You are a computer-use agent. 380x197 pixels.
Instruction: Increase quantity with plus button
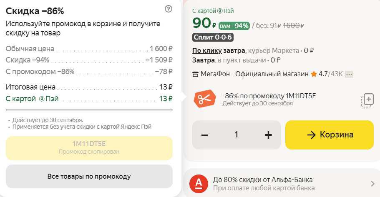coord(268,135)
